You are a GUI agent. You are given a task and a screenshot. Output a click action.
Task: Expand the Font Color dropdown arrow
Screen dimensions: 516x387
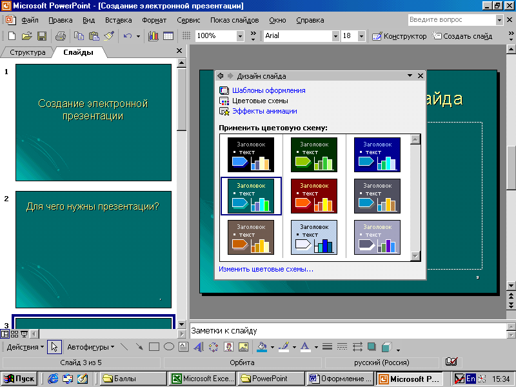[x=316, y=347]
